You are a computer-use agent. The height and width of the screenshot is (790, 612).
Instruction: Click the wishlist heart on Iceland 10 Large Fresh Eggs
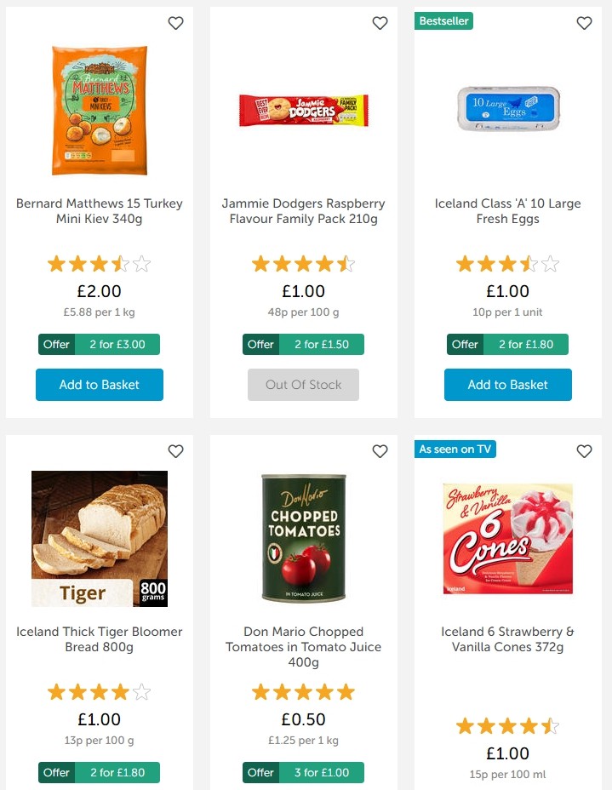pyautogui.click(x=584, y=24)
